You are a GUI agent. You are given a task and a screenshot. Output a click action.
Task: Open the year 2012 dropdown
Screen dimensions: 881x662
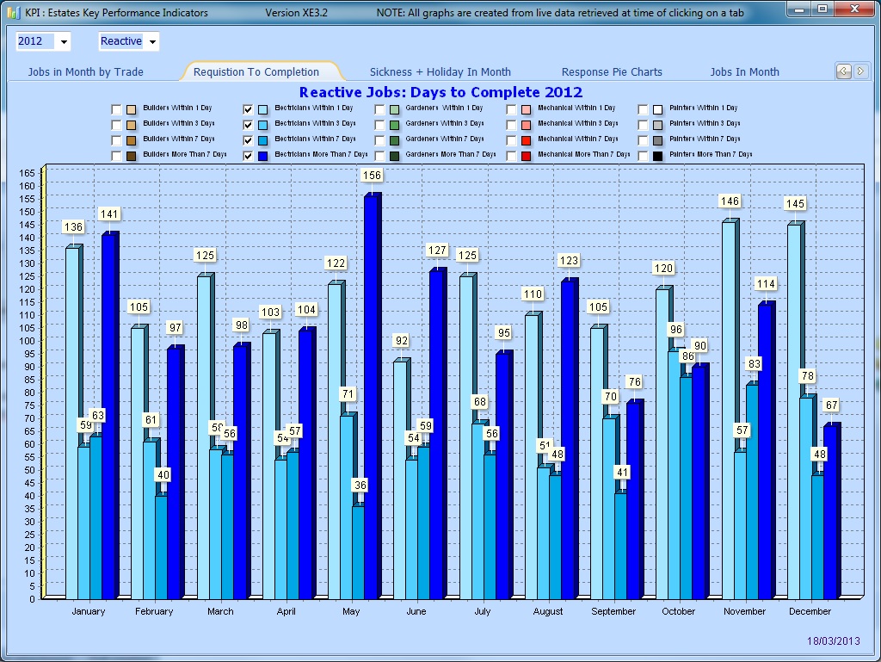[x=64, y=41]
